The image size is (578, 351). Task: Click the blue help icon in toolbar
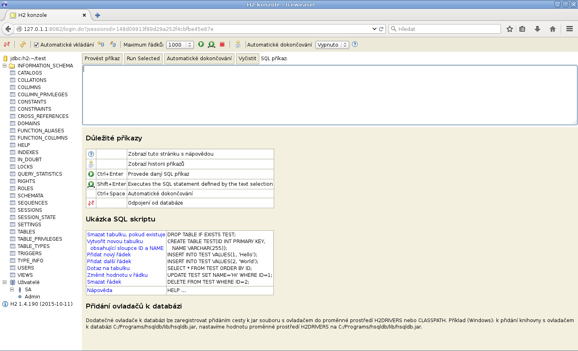pos(355,45)
